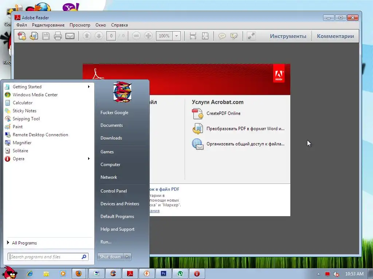The width and height of the screenshot is (373, 279).
Task: Open Firefox from the taskbar
Action: pos(79,274)
